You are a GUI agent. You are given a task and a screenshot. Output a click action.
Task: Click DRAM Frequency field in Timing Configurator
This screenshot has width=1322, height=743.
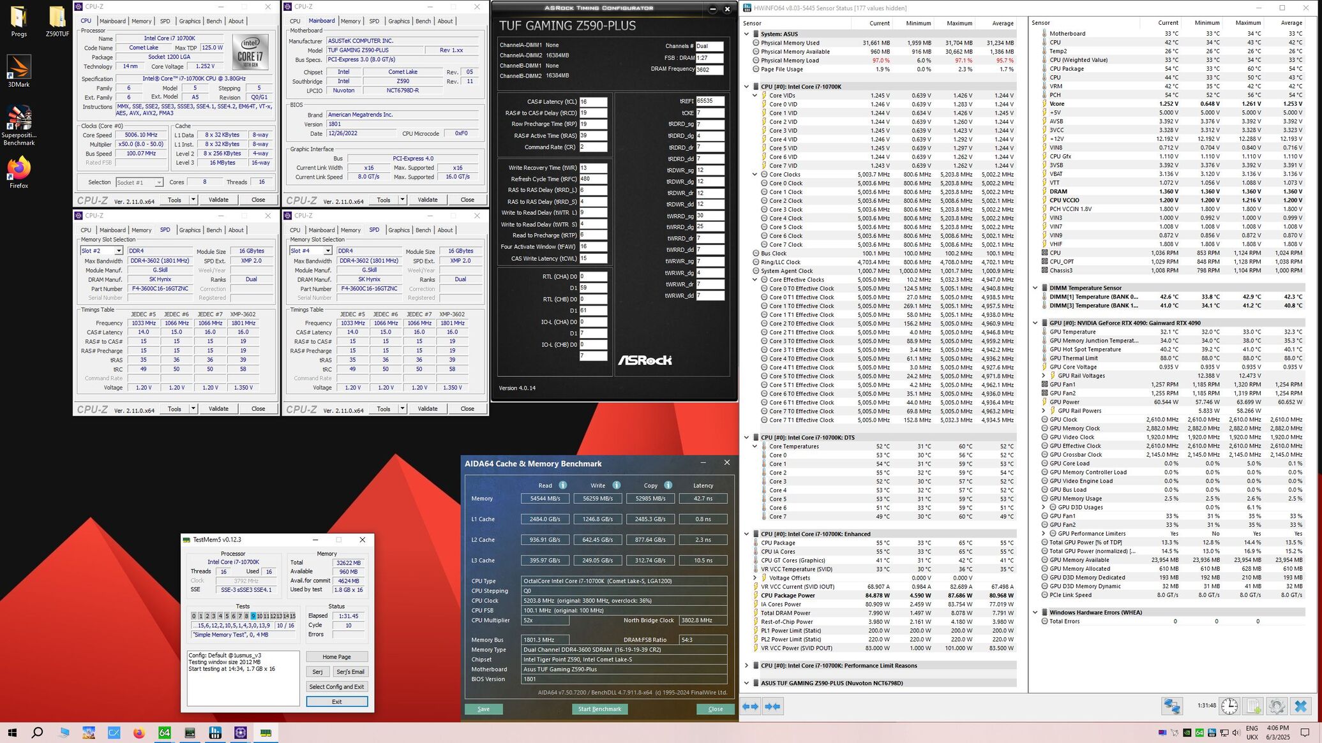pyautogui.click(x=710, y=70)
